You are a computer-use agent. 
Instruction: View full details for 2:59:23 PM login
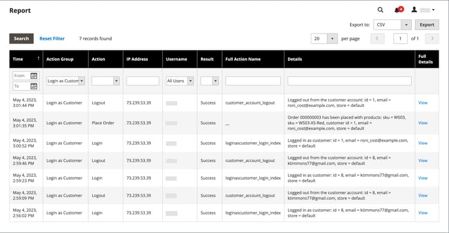pyautogui.click(x=423, y=178)
